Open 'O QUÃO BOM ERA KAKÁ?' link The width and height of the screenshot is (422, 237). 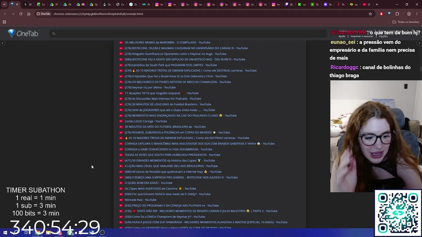[148, 183]
